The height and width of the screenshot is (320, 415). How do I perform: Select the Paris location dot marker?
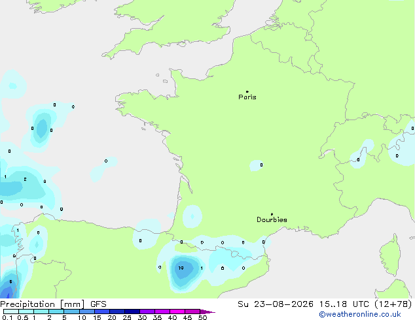tap(247, 91)
